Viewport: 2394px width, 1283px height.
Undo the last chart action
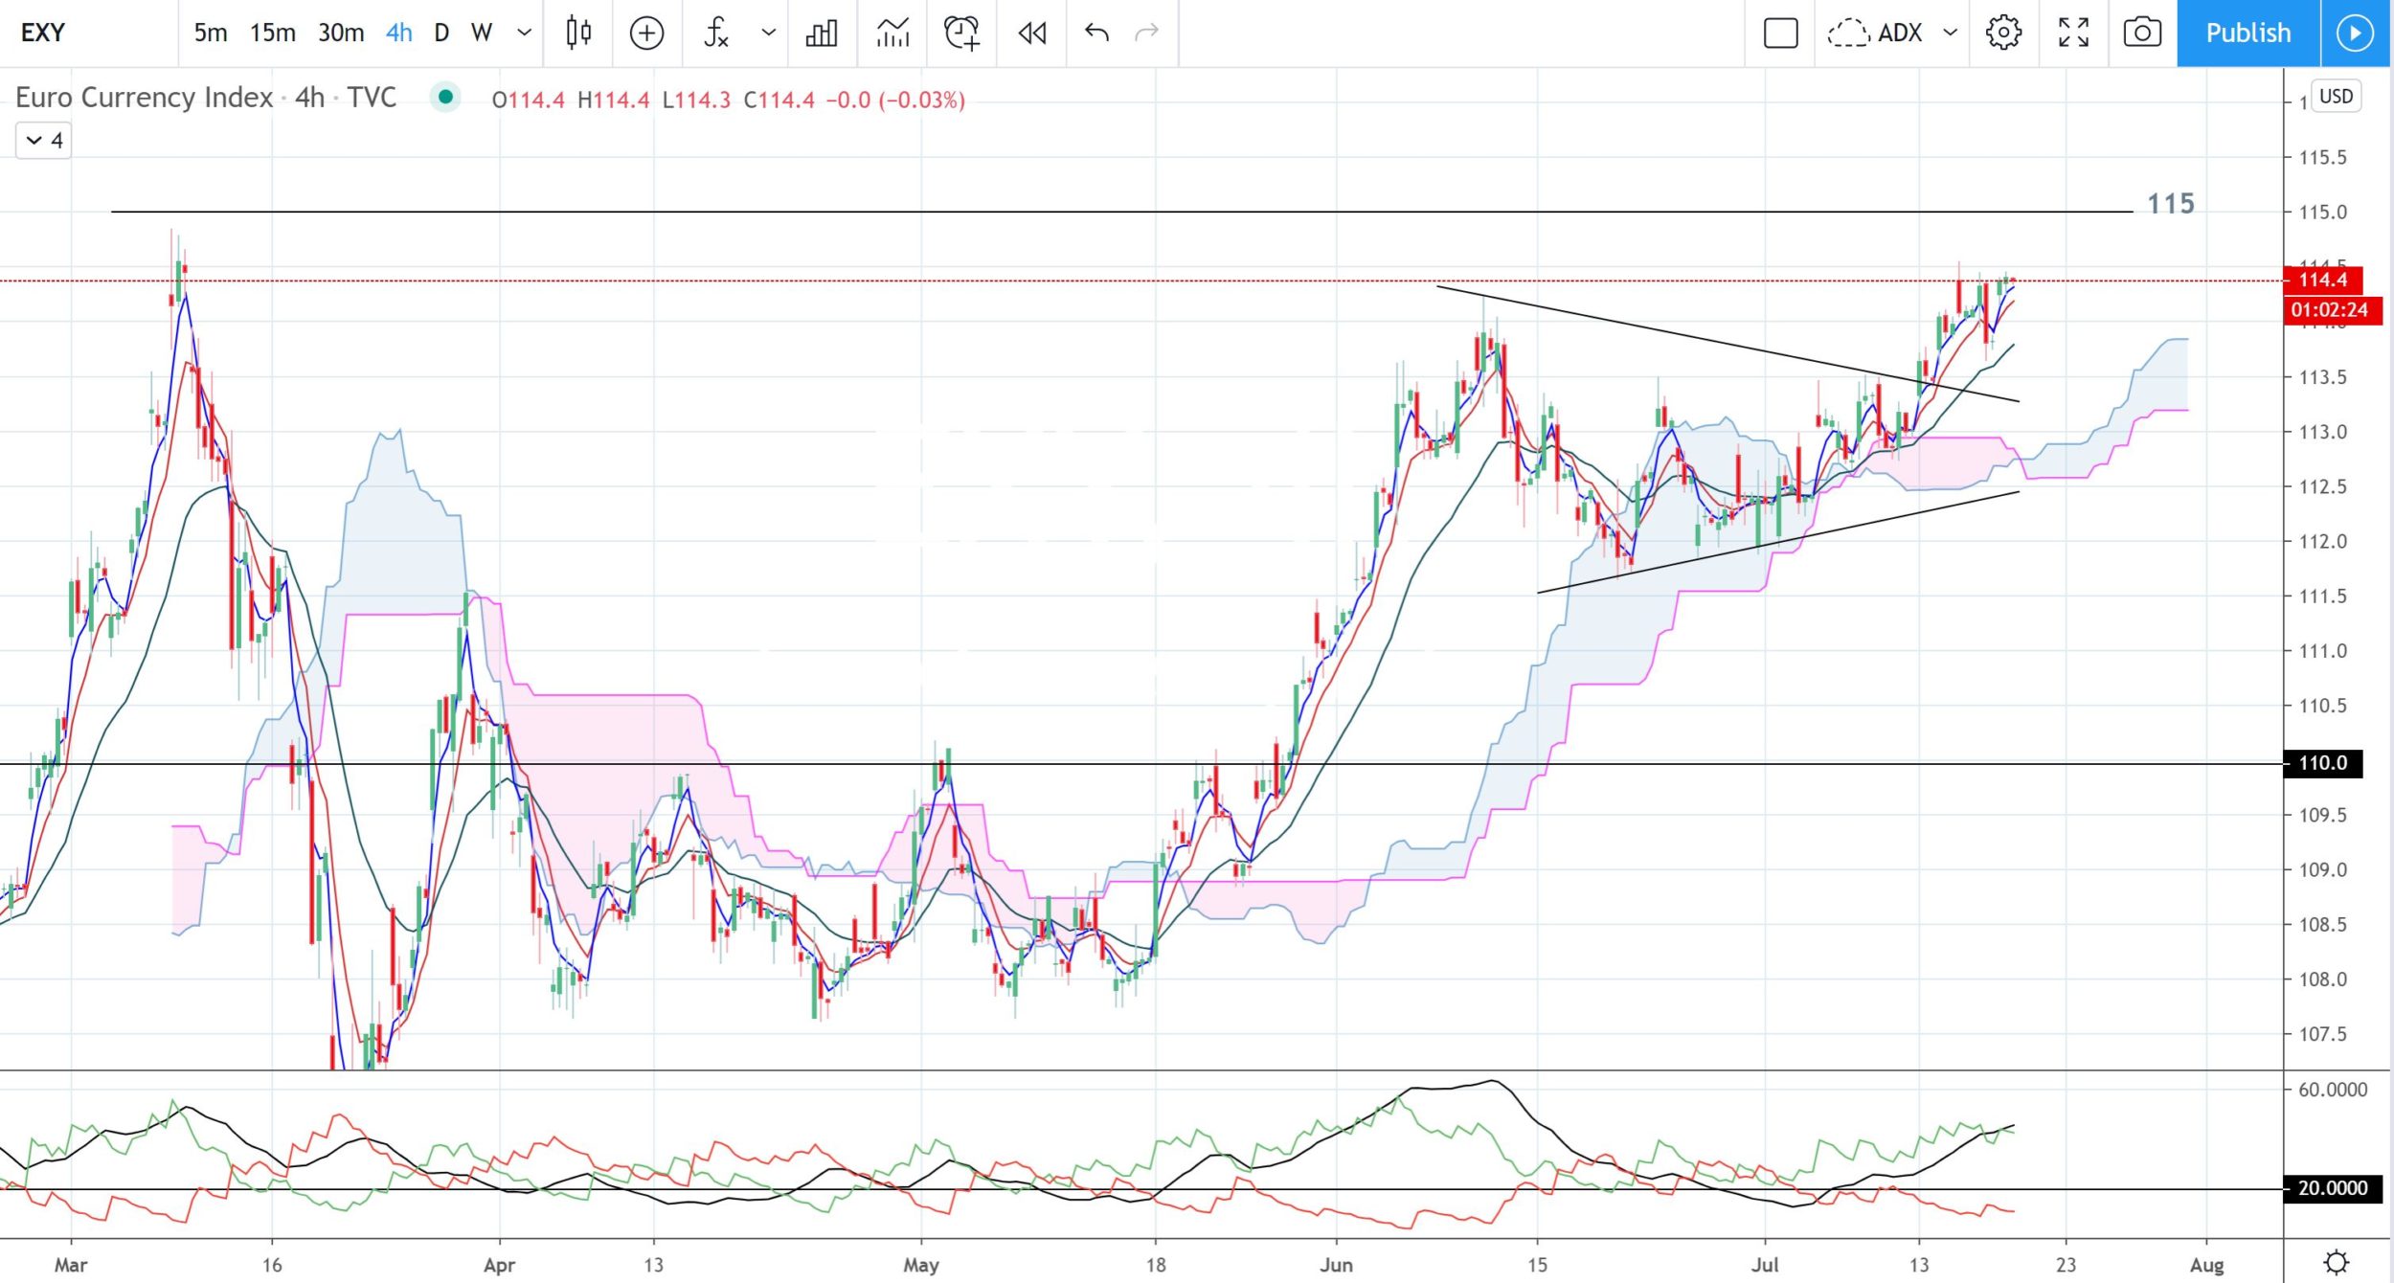click(x=1096, y=34)
